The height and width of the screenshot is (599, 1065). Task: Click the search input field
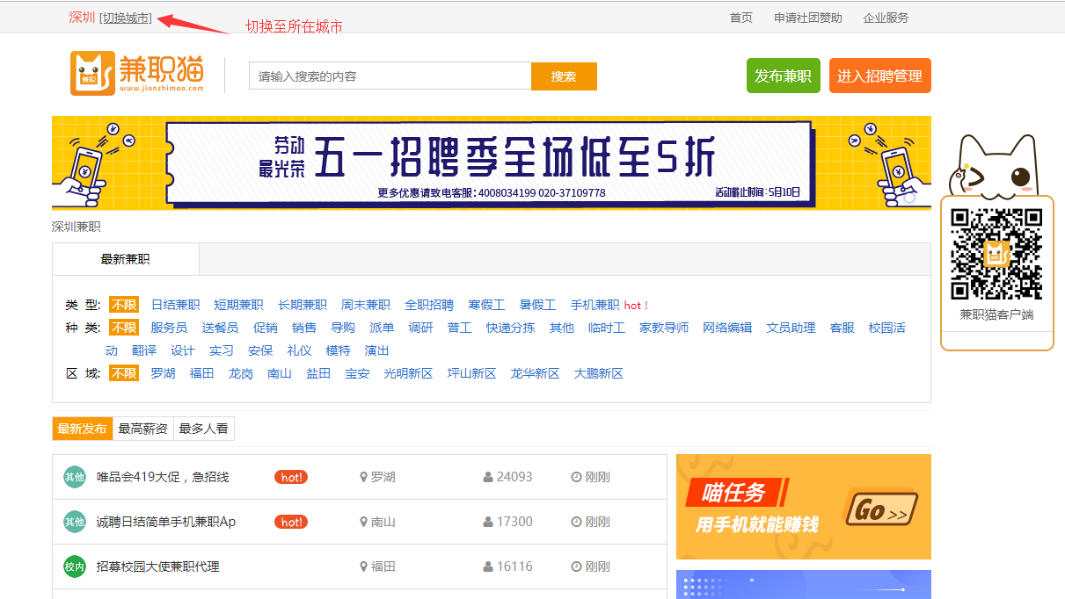390,76
